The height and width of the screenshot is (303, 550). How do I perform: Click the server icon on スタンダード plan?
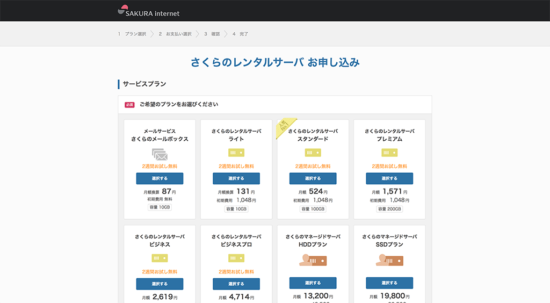click(x=313, y=153)
